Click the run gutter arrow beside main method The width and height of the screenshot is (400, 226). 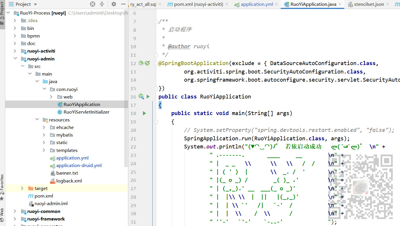(144, 113)
